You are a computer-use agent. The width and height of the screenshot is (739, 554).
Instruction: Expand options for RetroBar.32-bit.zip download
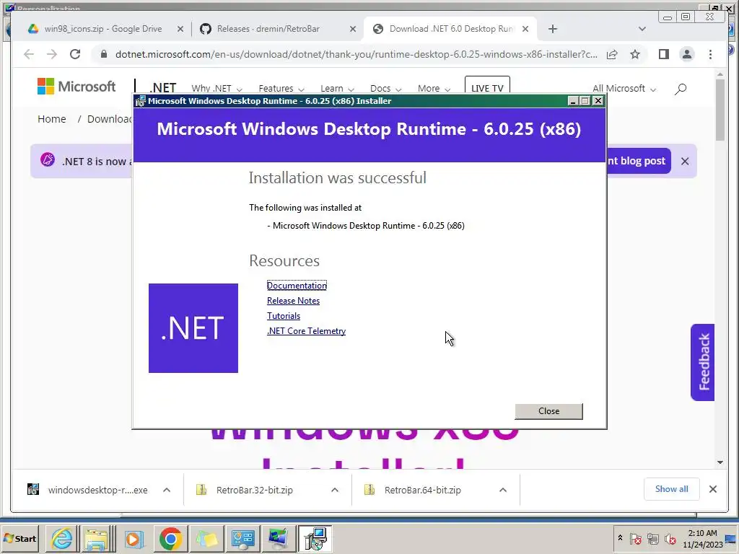coord(335,490)
